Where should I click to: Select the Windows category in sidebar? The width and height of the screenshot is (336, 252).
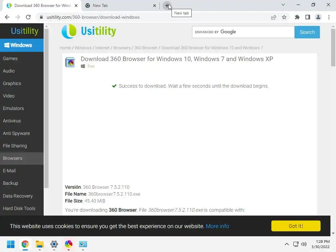[x=22, y=45]
